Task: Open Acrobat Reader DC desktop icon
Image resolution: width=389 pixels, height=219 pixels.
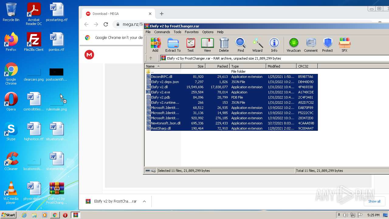Action: (34, 14)
